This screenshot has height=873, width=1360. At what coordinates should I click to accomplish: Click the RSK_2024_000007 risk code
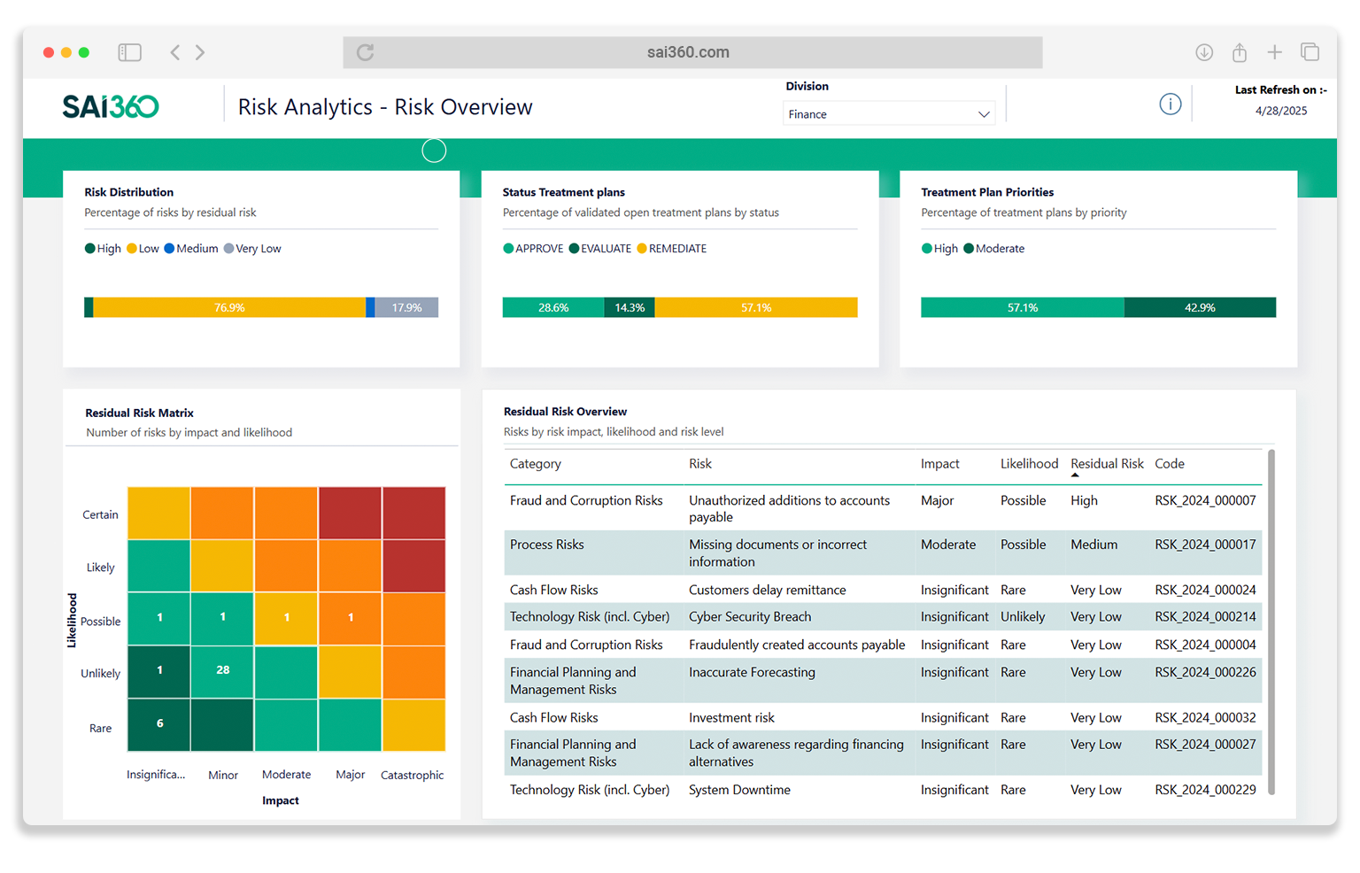pos(1205,500)
